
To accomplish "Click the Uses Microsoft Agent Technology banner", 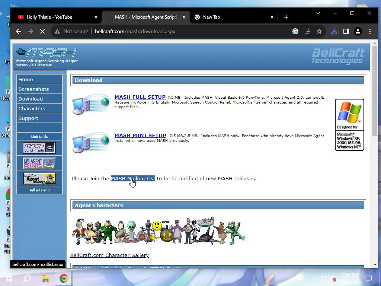I will pyautogui.click(x=39, y=178).
